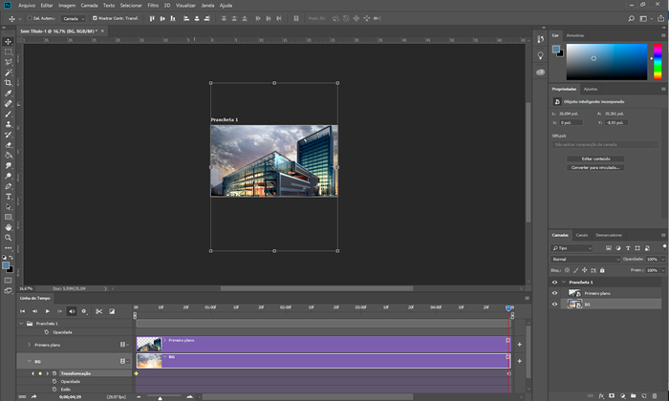Open the Arquivo menu
This screenshot has height=401, width=669.
[x=27, y=5]
